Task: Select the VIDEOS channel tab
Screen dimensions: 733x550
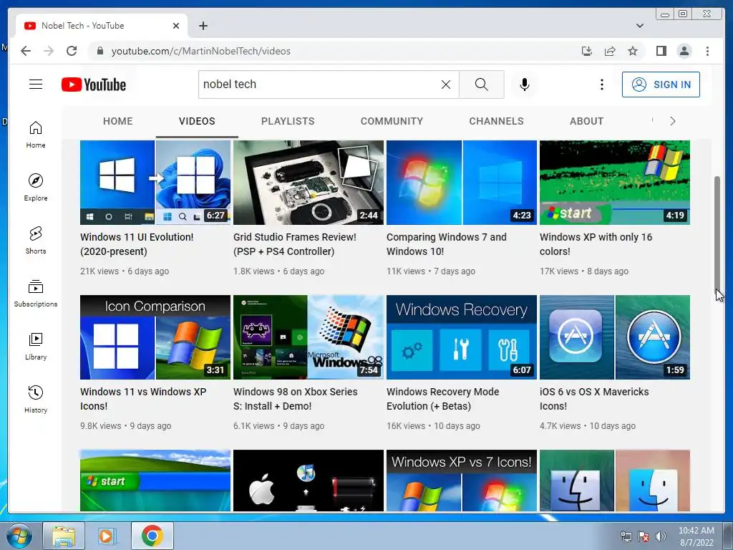Action: pos(197,121)
